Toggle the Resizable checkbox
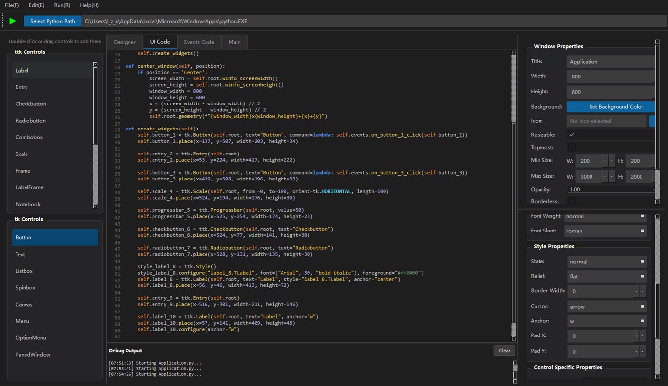The width and height of the screenshot is (668, 386). [572, 135]
